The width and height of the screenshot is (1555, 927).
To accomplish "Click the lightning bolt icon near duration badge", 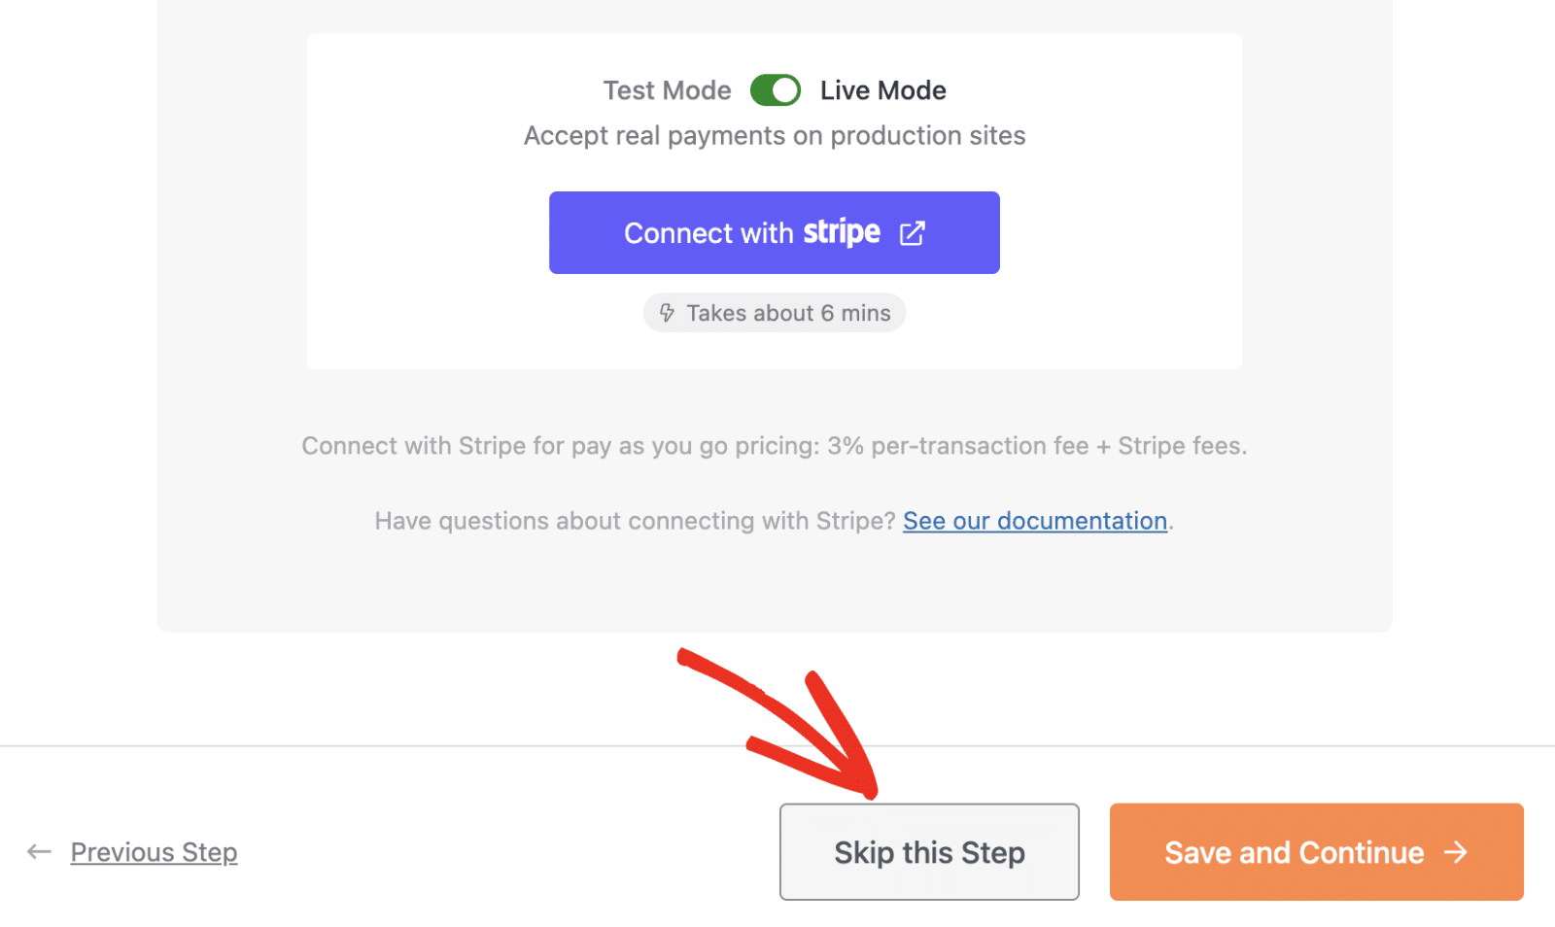I will (x=668, y=312).
